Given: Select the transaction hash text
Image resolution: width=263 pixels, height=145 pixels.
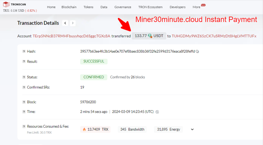Looking at the screenshot, I should coord(137,51).
